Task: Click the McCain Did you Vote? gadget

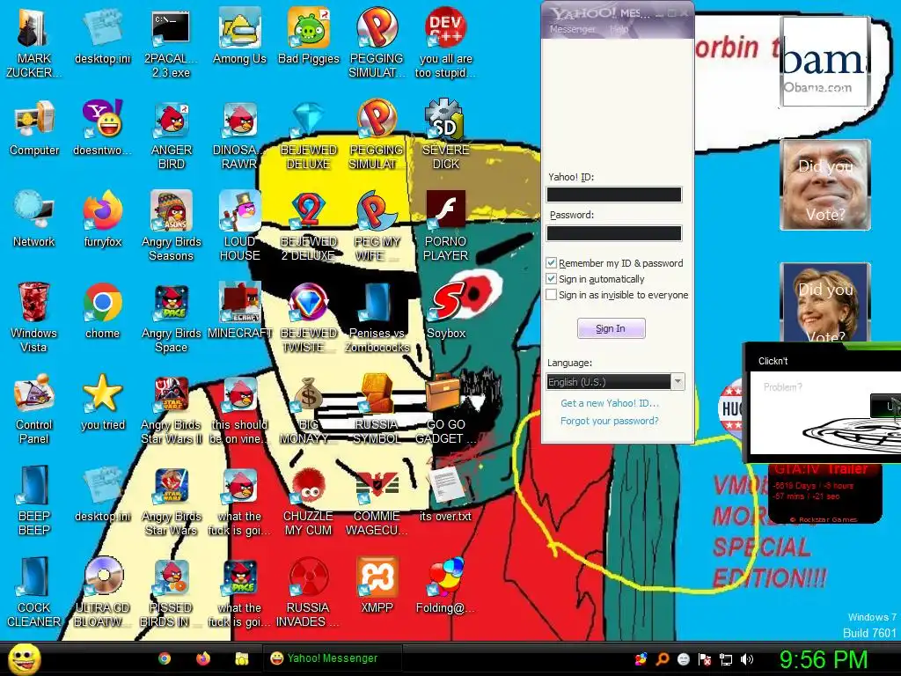Action: 825,185
